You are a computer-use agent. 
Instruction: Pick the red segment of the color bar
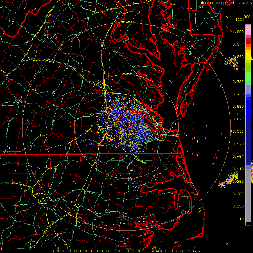248,42
